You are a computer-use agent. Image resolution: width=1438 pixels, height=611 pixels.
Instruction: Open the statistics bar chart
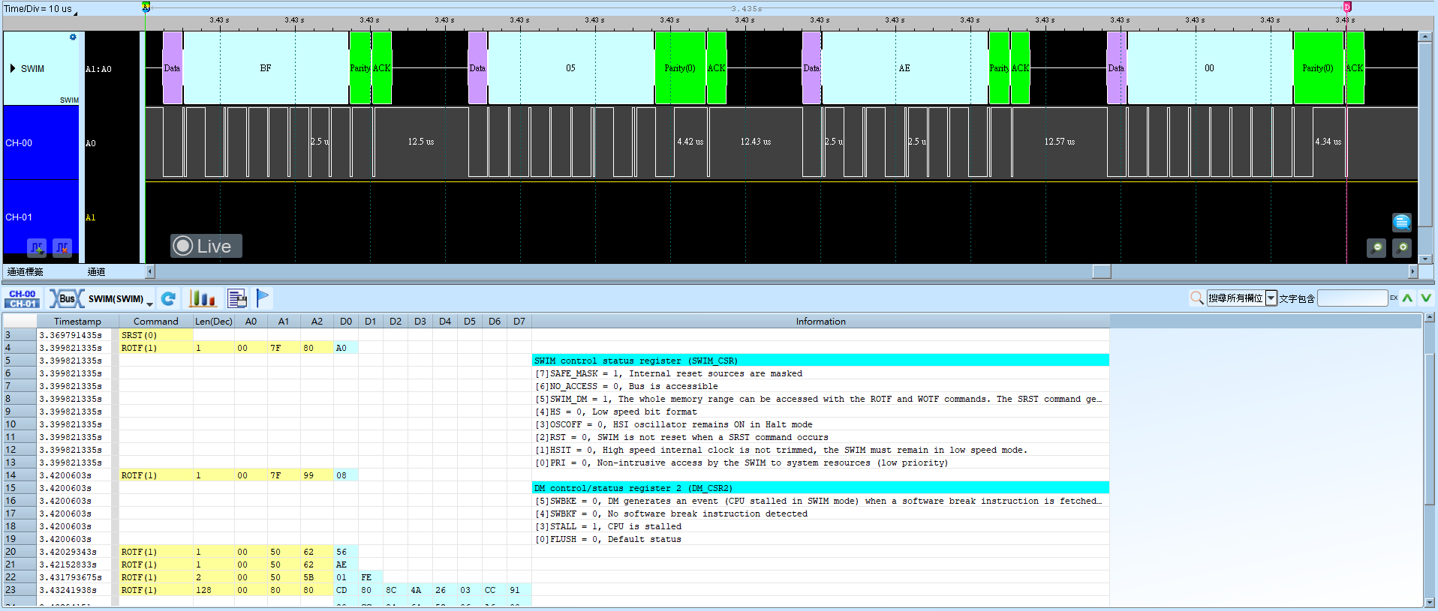coord(203,298)
